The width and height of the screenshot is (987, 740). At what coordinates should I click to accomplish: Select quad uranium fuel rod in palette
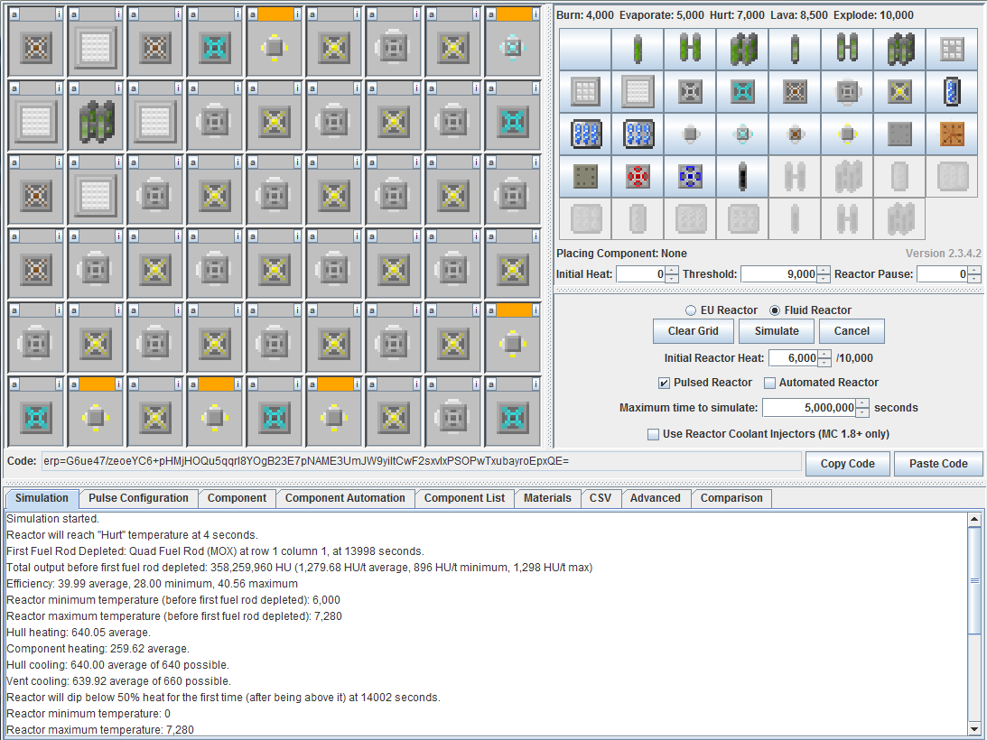(741, 49)
